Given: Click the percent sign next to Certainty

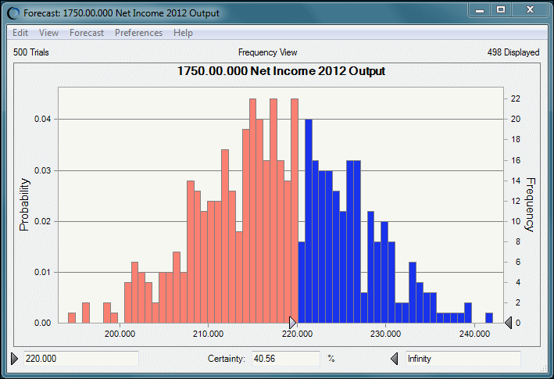Looking at the screenshot, I should pos(331,359).
